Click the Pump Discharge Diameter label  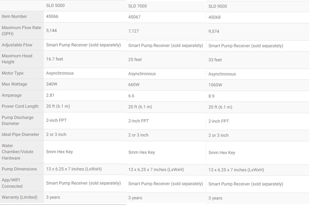pyautogui.click(x=18, y=120)
